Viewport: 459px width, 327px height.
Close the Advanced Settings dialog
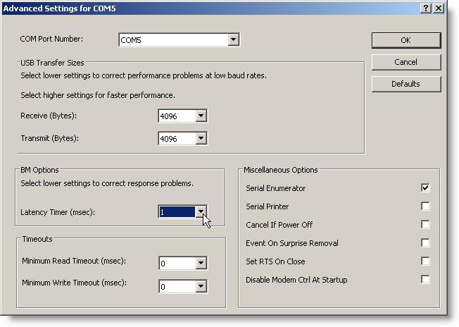pos(439,7)
